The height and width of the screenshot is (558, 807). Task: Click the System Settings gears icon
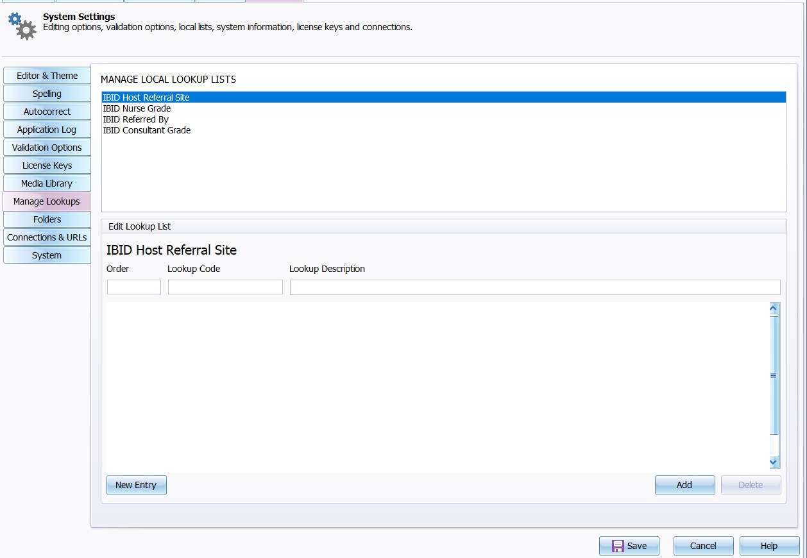(22, 26)
